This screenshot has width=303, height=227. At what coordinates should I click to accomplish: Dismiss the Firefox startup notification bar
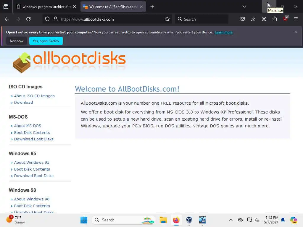coord(296,32)
